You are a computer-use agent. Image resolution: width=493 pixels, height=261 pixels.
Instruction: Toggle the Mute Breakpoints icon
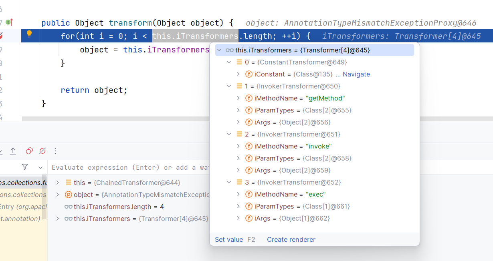click(42, 151)
